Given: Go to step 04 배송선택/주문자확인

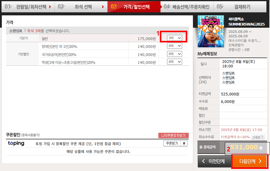Looking at the screenshot, I should (x=187, y=7).
